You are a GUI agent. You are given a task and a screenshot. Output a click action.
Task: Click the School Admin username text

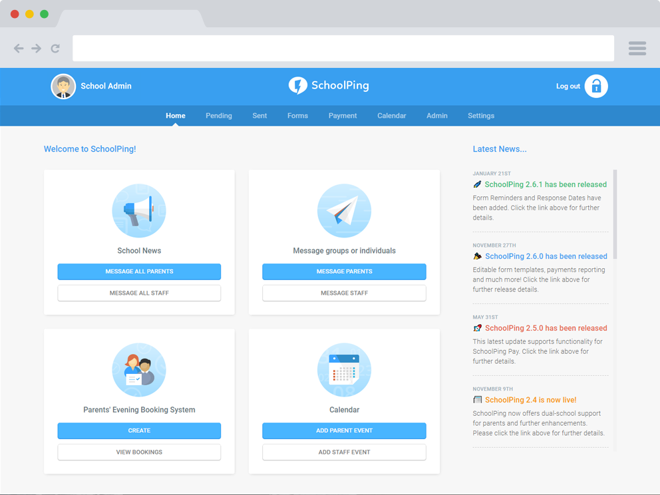[x=106, y=86]
